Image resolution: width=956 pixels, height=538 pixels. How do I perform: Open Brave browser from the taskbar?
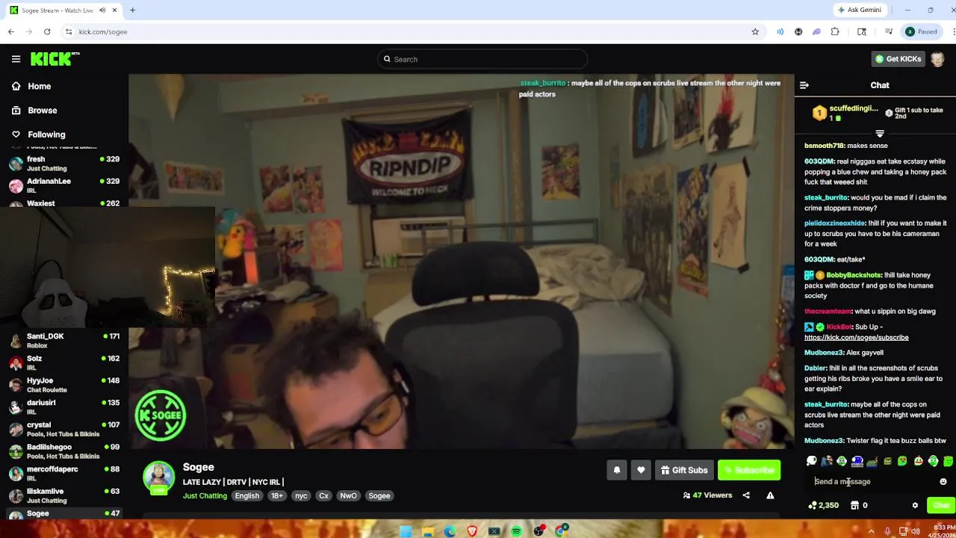[472, 531]
